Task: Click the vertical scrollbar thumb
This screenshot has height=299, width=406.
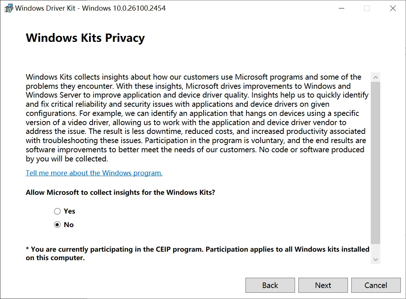Action: point(376,161)
